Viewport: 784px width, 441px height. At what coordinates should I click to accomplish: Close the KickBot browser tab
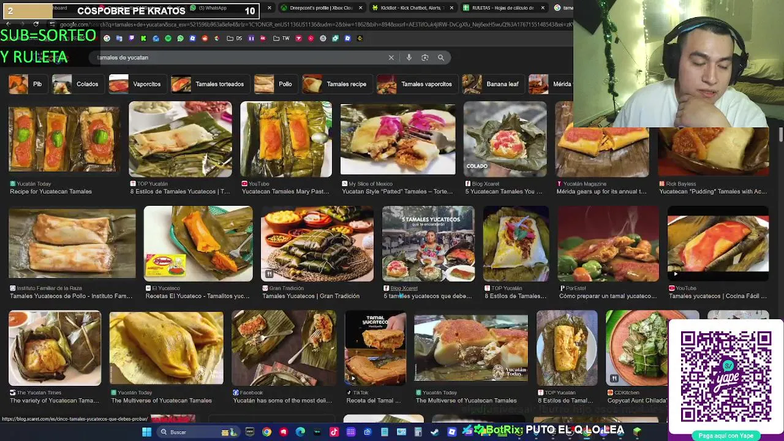coord(451,8)
